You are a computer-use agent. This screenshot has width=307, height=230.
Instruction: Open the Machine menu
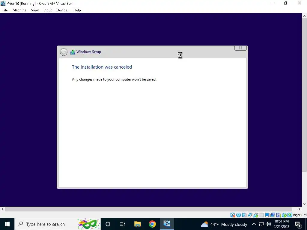pos(19,10)
